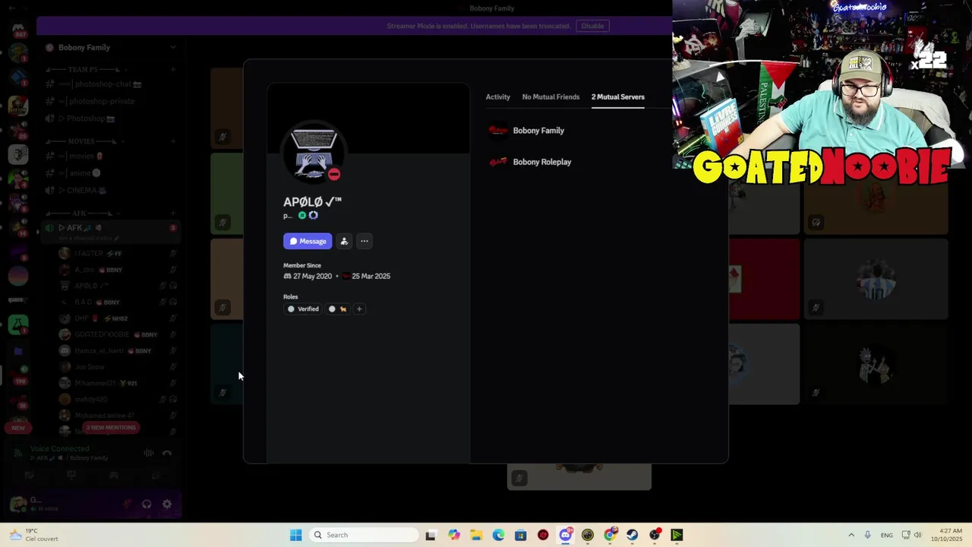Image resolution: width=972 pixels, height=547 pixels.
Task: Open Task View from taskbar
Action: click(x=431, y=535)
